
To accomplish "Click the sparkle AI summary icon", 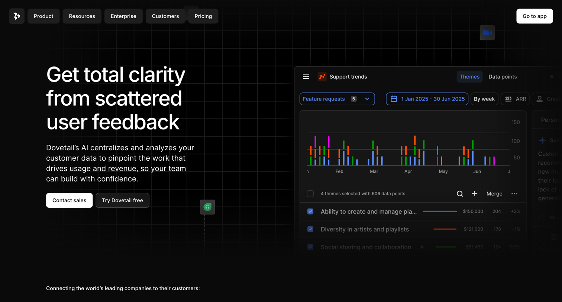I will (x=543, y=141).
